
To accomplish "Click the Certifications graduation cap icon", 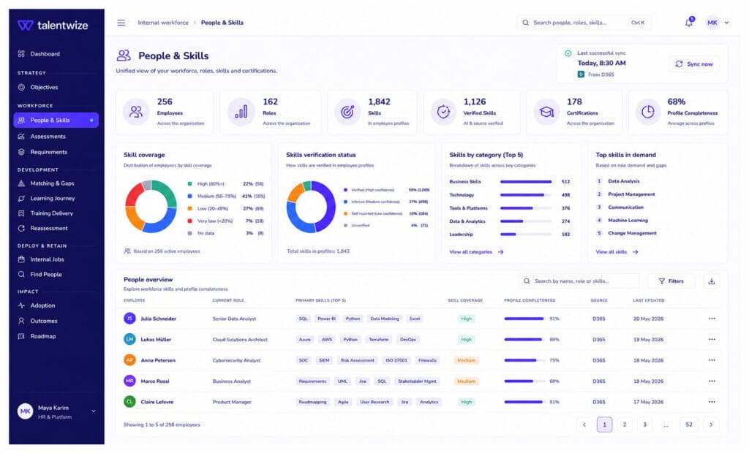I will coord(546,113).
